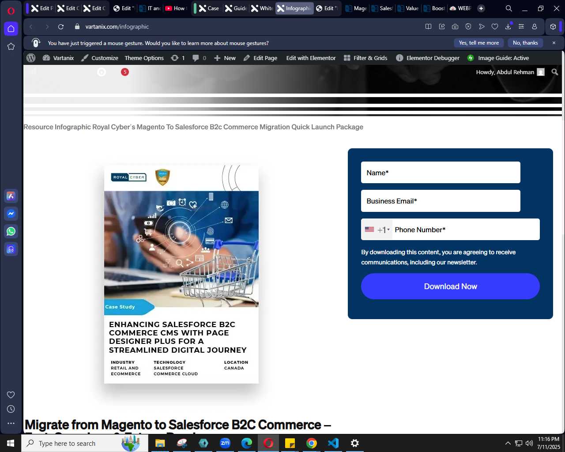Open history clock in sidebar
The image size is (565, 452).
[11, 409]
